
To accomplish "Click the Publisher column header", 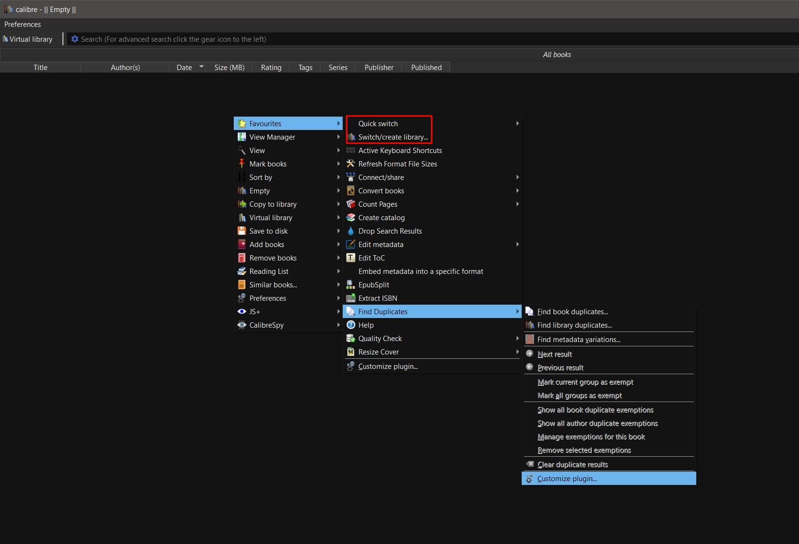I will pos(379,68).
